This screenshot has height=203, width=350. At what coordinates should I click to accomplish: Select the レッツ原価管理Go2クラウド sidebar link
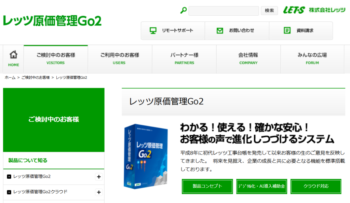pos(40,192)
